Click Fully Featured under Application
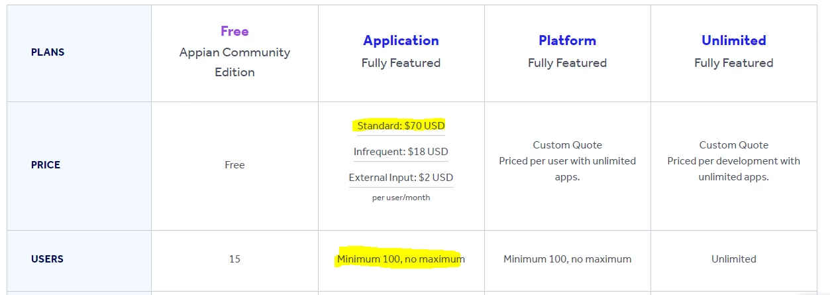The width and height of the screenshot is (830, 295). (x=401, y=63)
